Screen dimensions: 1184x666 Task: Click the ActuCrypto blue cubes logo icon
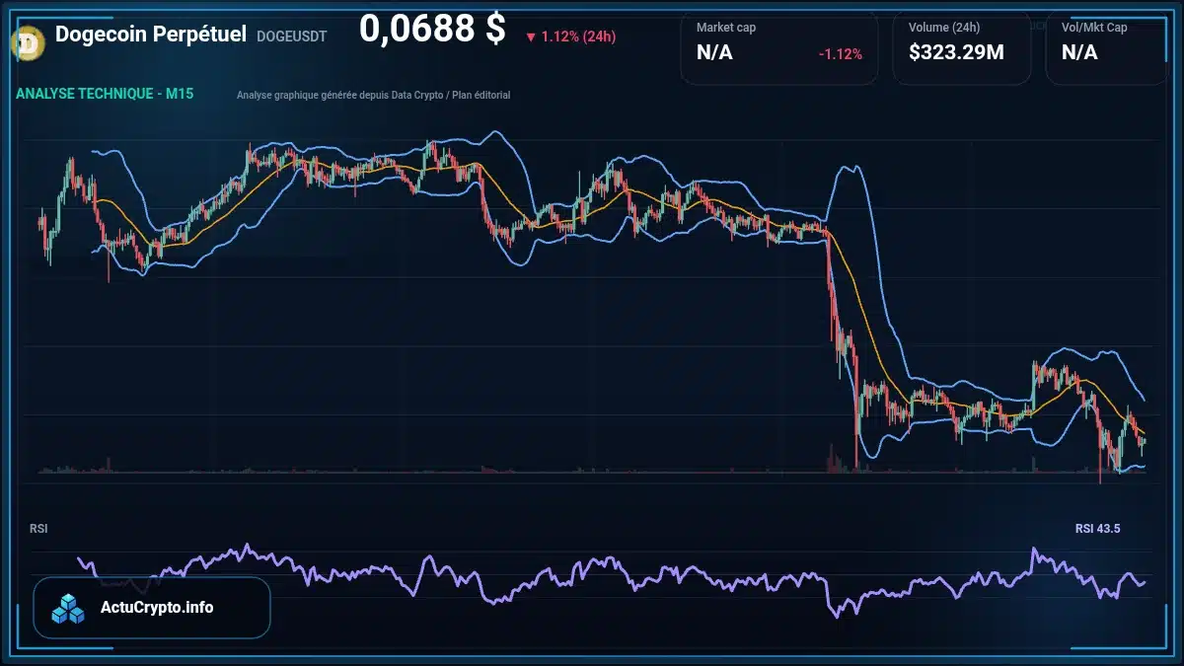point(69,608)
